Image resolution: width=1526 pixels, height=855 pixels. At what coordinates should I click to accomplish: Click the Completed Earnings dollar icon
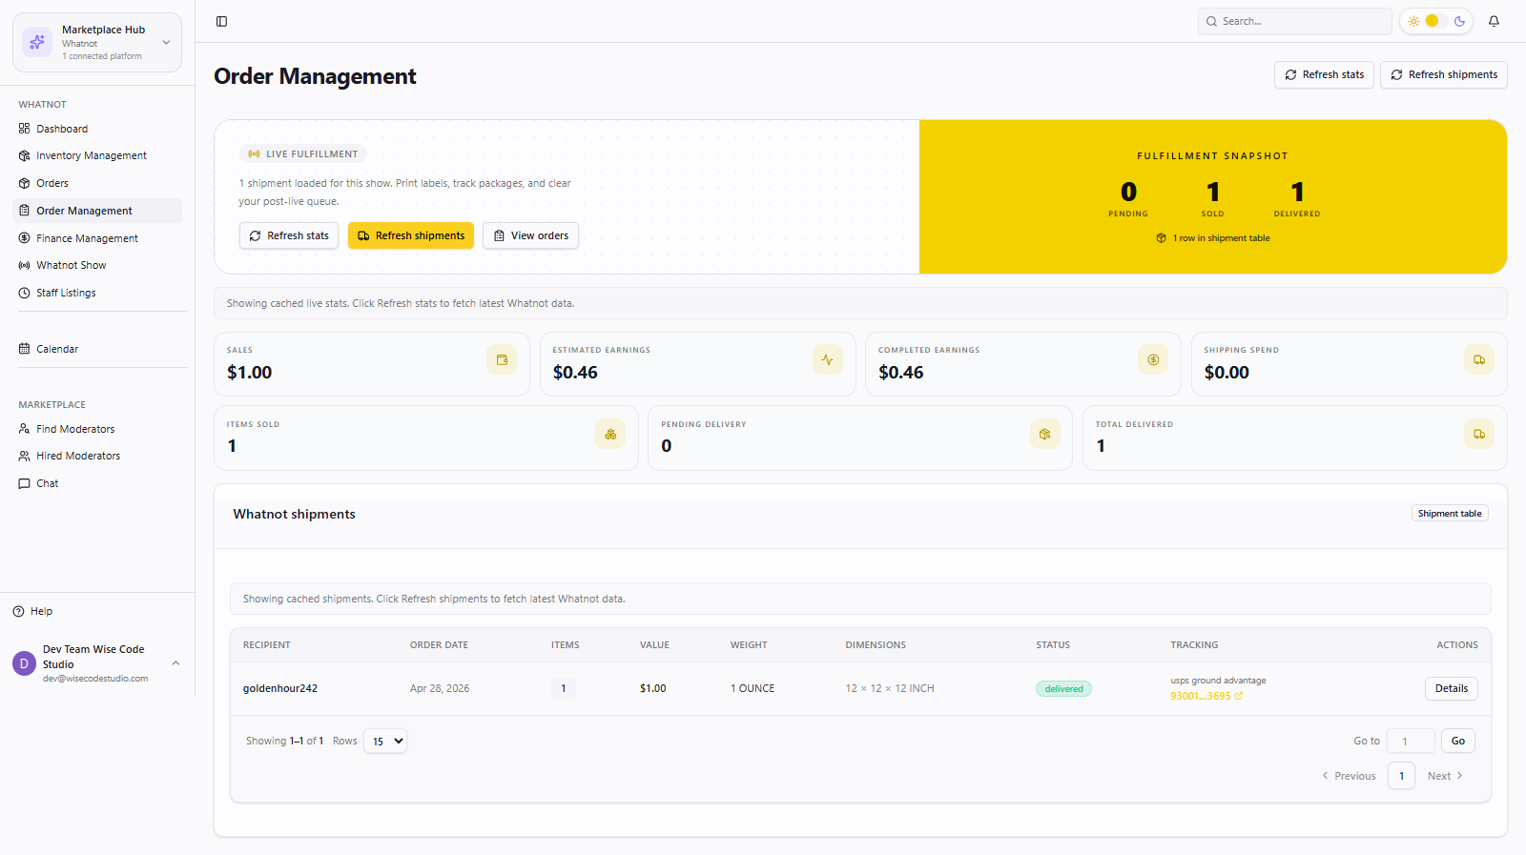(1153, 359)
